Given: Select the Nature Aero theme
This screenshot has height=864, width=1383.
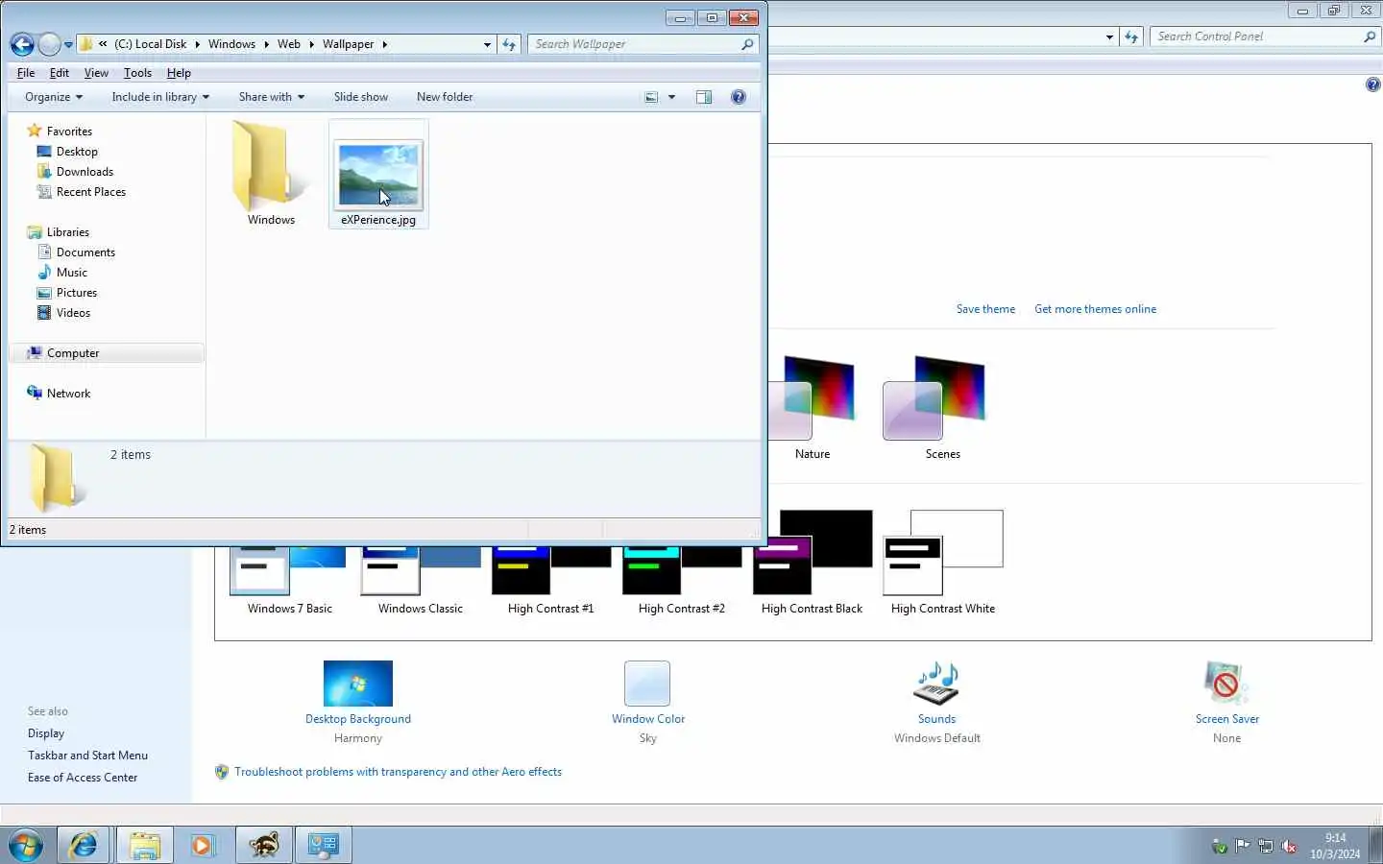Looking at the screenshot, I should pos(812,408).
